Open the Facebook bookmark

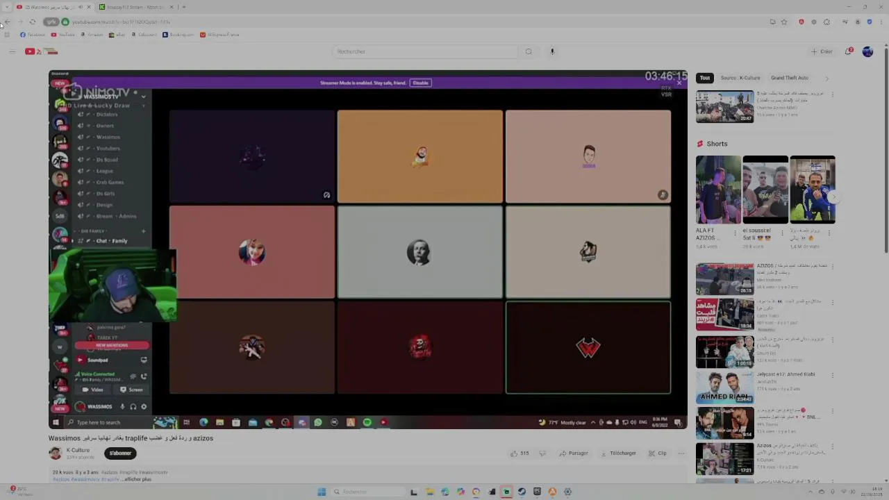(33, 35)
